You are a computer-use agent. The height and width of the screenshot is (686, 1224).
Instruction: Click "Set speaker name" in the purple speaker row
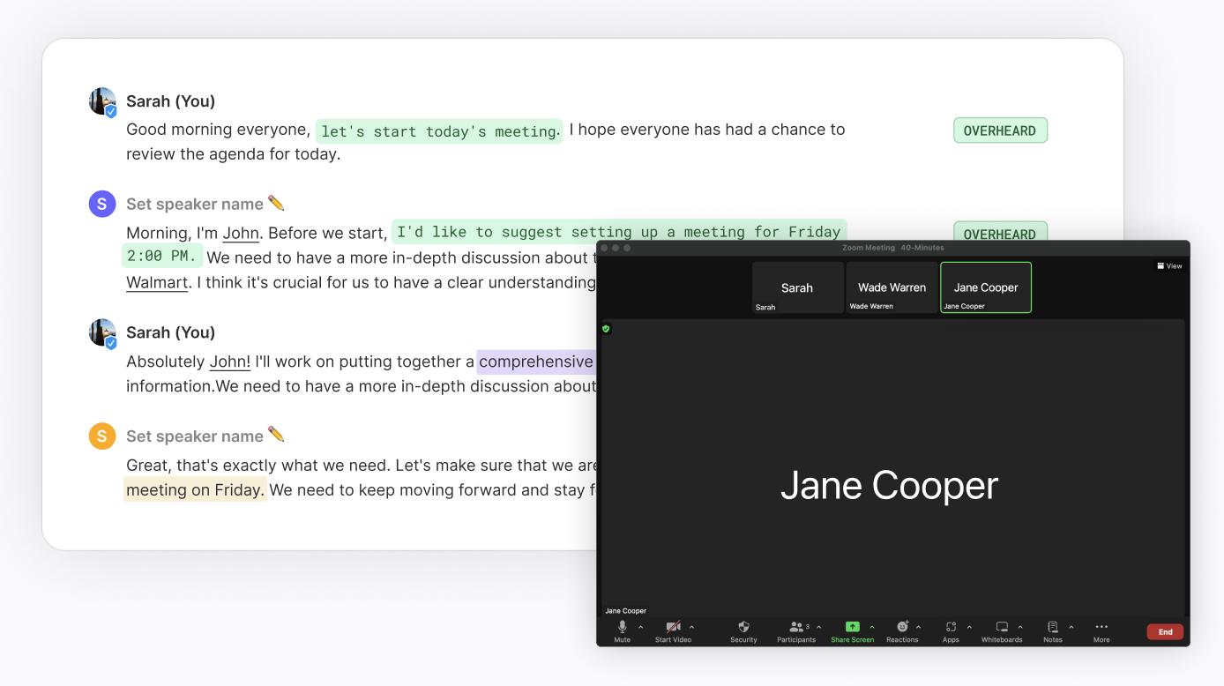(x=195, y=204)
